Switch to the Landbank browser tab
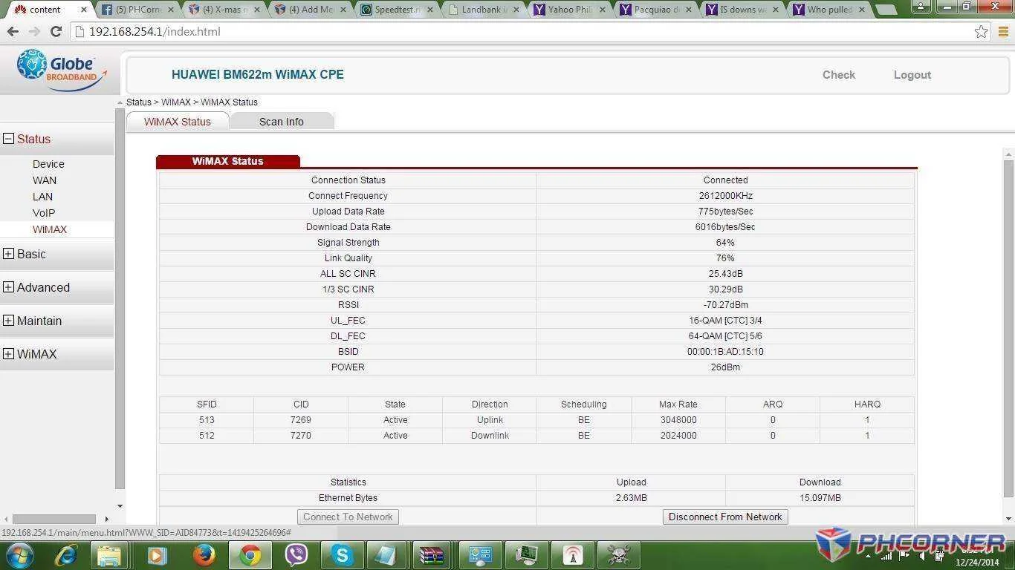The image size is (1015, 570). pos(484,10)
